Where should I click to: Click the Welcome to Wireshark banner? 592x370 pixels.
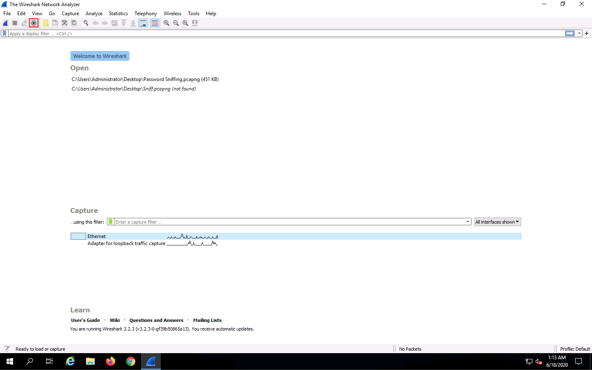click(100, 56)
